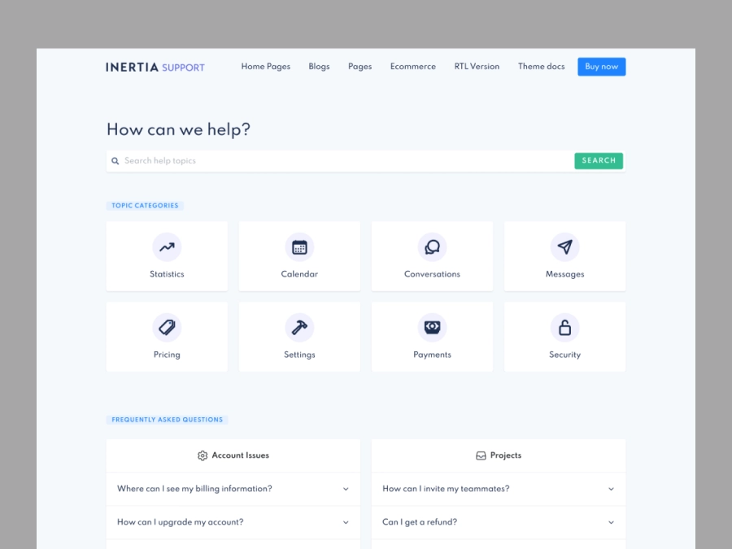This screenshot has height=549, width=732.
Task: Click the Buy now button
Action: click(601, 67)
